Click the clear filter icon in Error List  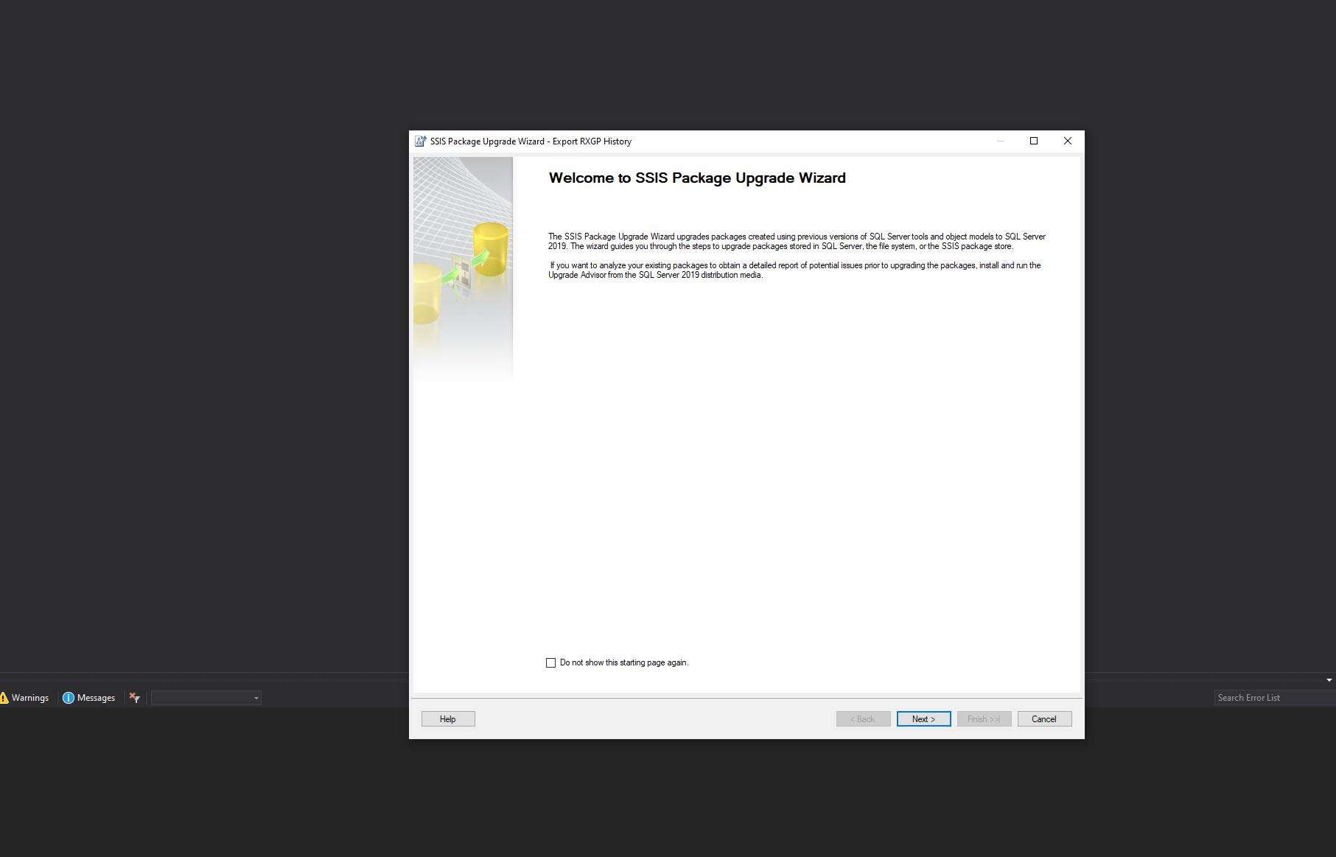pos(135,698)
